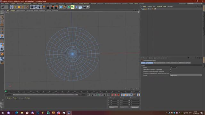Open the Deformer objects icon
This screenshot has width=205, height=115.
pyautogui.click(x=76, y=7)
